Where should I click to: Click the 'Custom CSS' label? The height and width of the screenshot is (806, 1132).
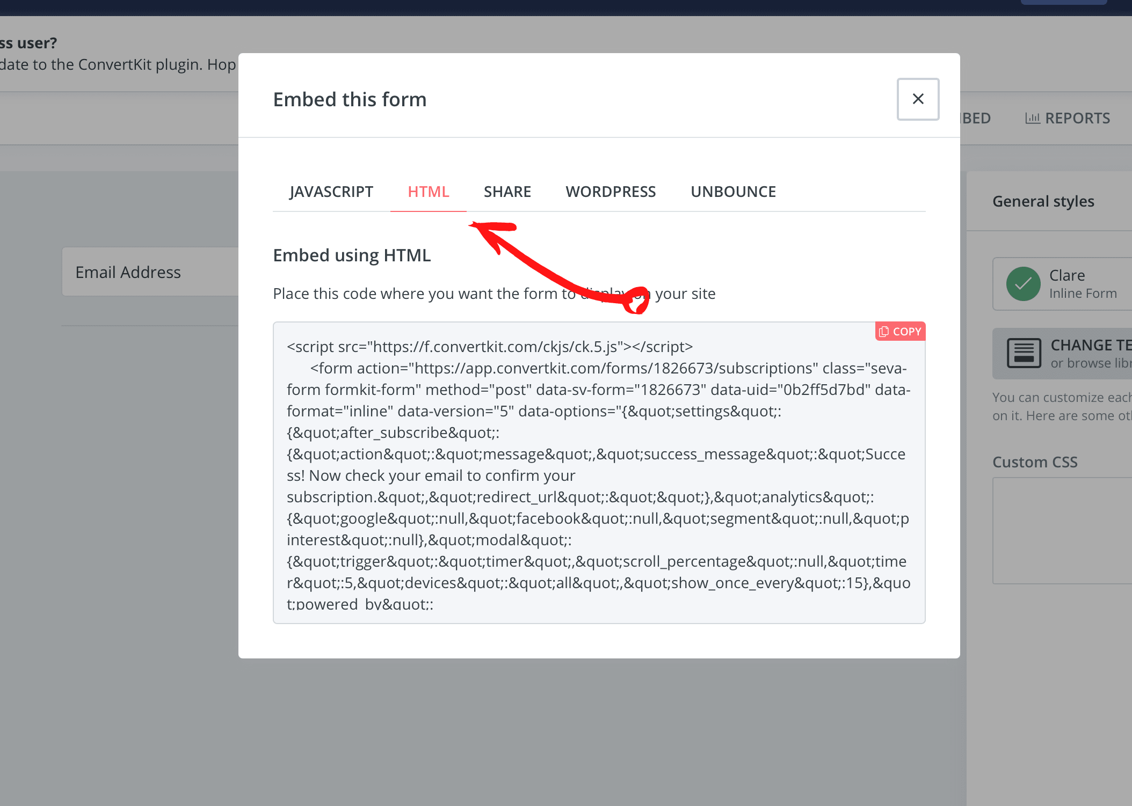coord(1035,462)
